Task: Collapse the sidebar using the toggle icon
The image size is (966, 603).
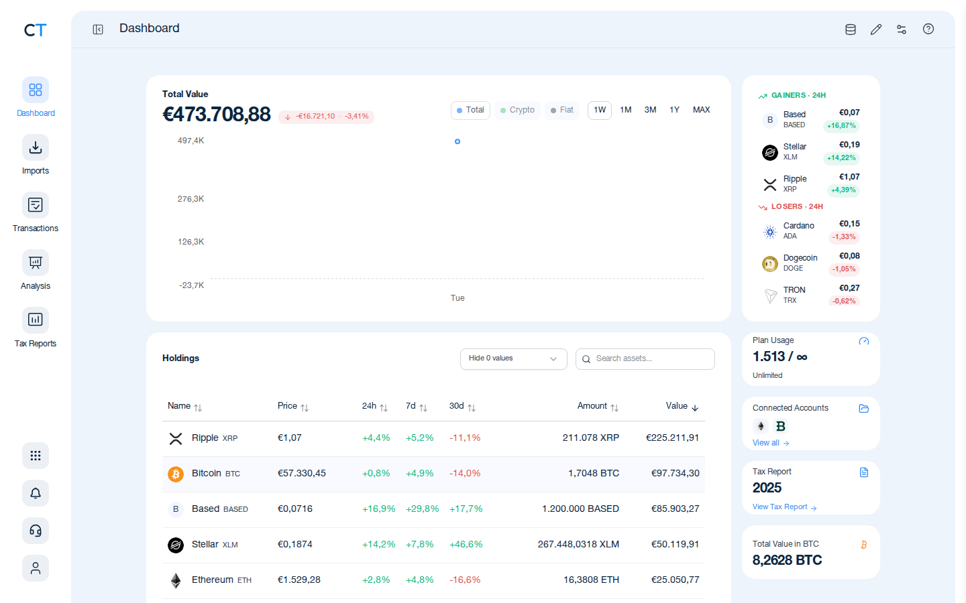Action: pyautogui.click(x=98, y=29)
